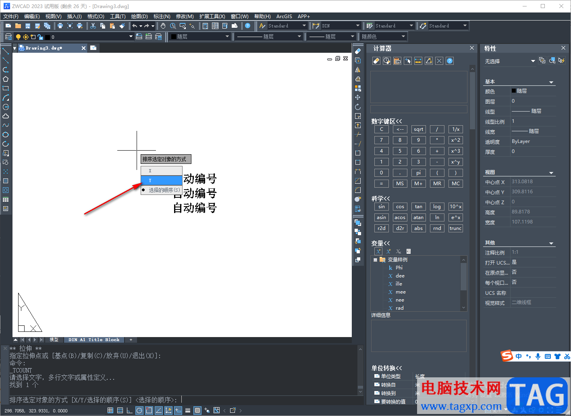Collapse the 基本 properties group
571x416 pixels.
click(551, 82)
